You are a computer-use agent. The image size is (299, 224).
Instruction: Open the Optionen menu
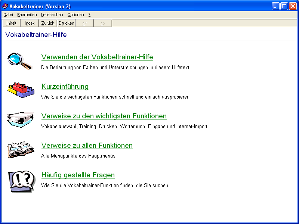(x=75, y=15)
